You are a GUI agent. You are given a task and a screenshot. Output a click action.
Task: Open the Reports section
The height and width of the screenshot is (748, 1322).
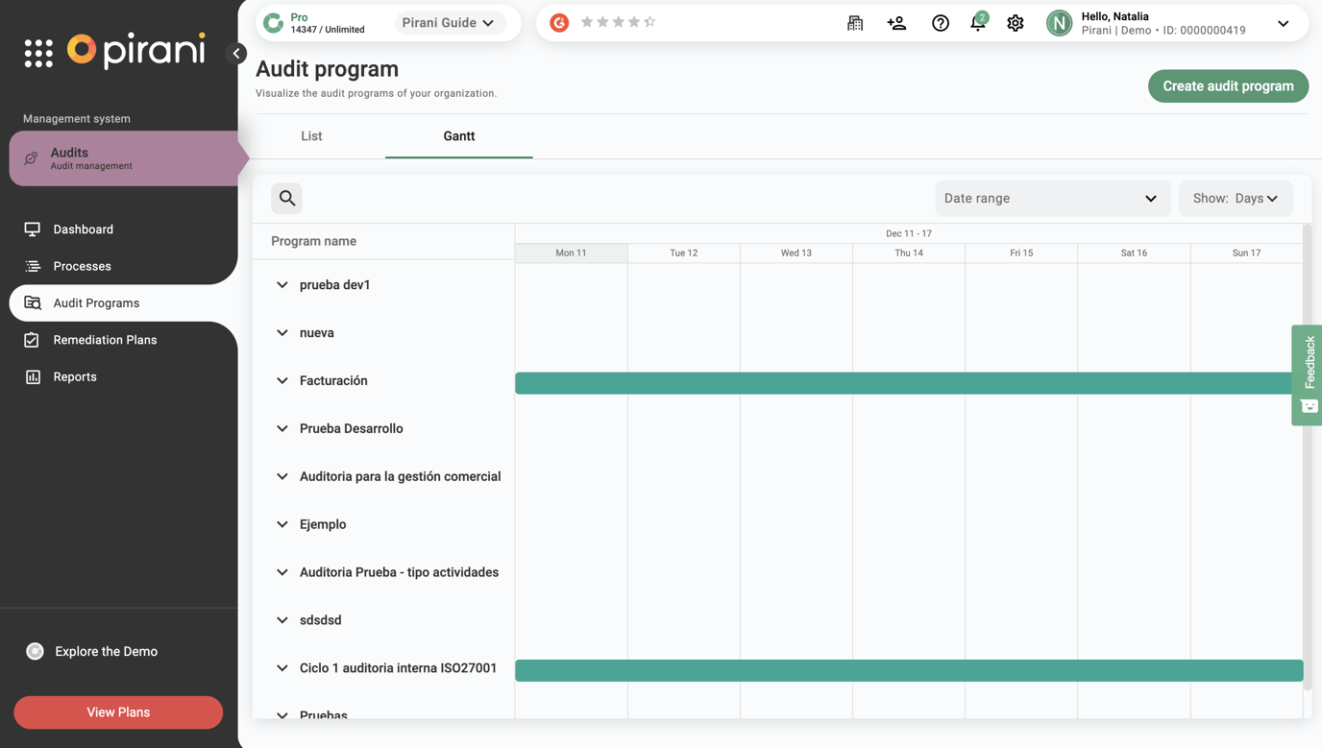tap(33, 376)
